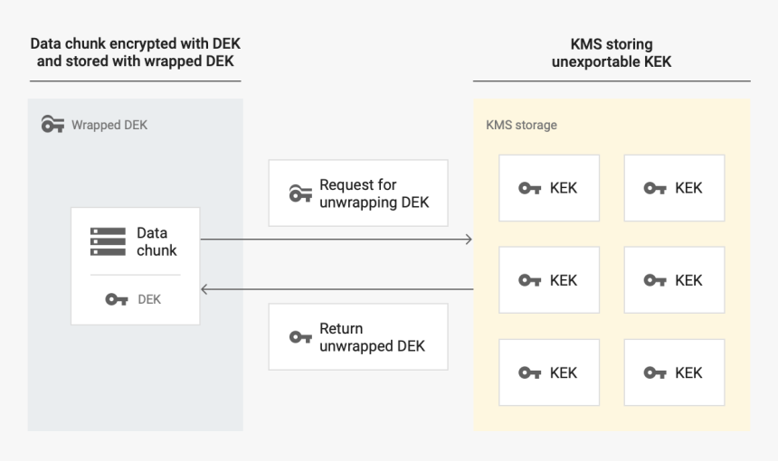Click the bottom-left KEK key icon
This screenshot has width=778, height=461.
(529, 372)
